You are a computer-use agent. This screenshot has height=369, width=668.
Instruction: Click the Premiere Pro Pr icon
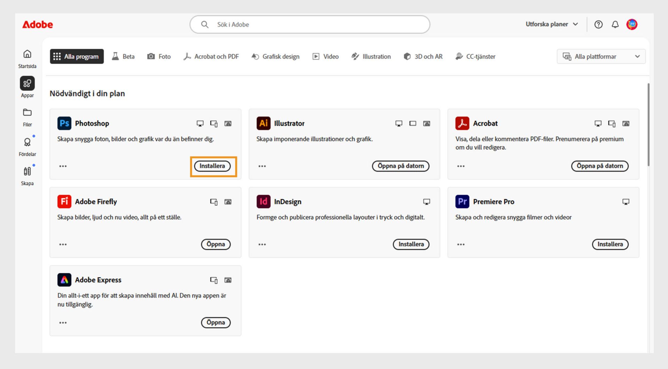point(462,202)
